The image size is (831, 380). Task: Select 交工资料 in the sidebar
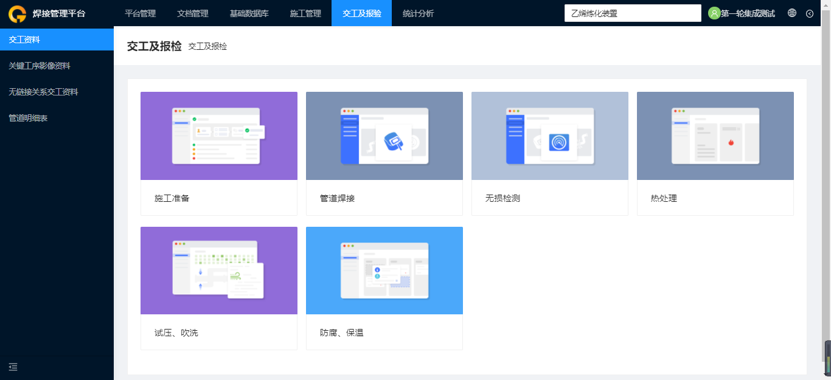pos(57,40)
